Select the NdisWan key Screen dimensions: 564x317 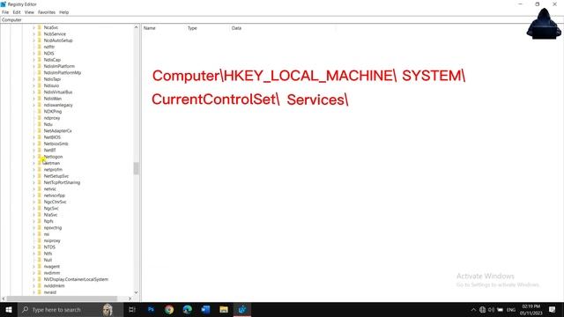pyautogui.click(x=53, y=99)
